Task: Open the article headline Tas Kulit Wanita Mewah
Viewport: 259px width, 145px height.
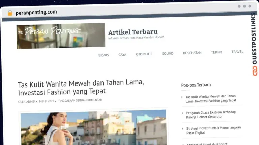Action: [81, 88]
